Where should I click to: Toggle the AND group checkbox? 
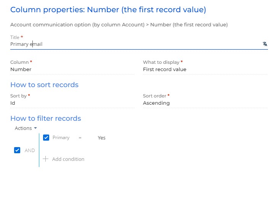(17, 150)
